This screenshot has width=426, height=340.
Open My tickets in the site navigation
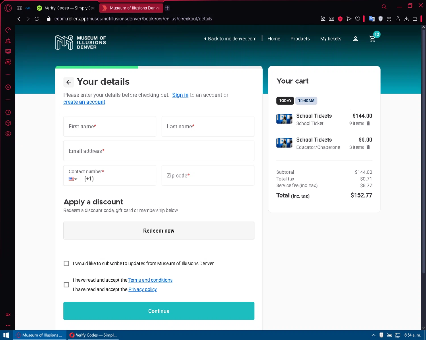pos(331,39)
